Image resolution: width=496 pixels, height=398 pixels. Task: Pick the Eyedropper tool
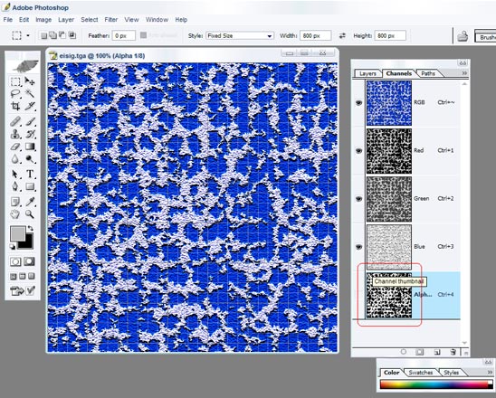point(30,202)
